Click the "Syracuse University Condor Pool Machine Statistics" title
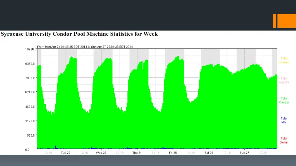This screenshot has width=296, height=166. pyautogui.click(x=79, y=34)
